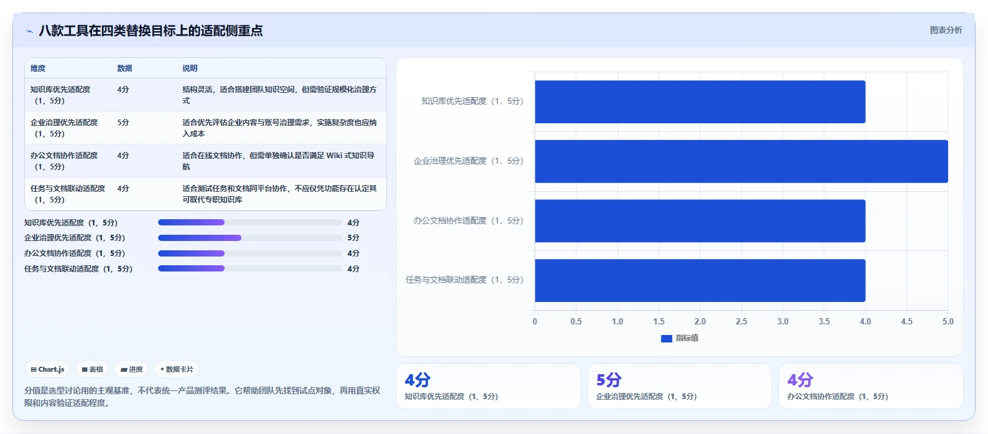Click description starting 适合在线文档协作
This screenshot has width=988, height=434.
[x=279, y=161]
